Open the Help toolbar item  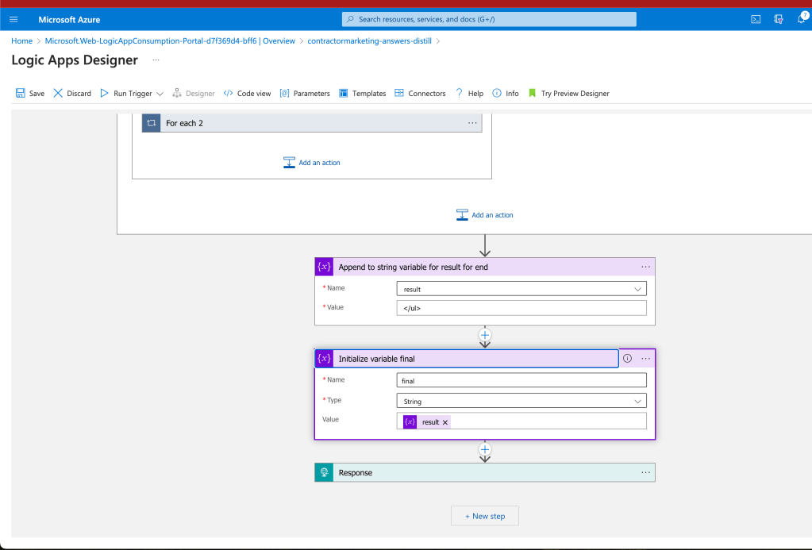pyautogui.click(x=469, y=93)
